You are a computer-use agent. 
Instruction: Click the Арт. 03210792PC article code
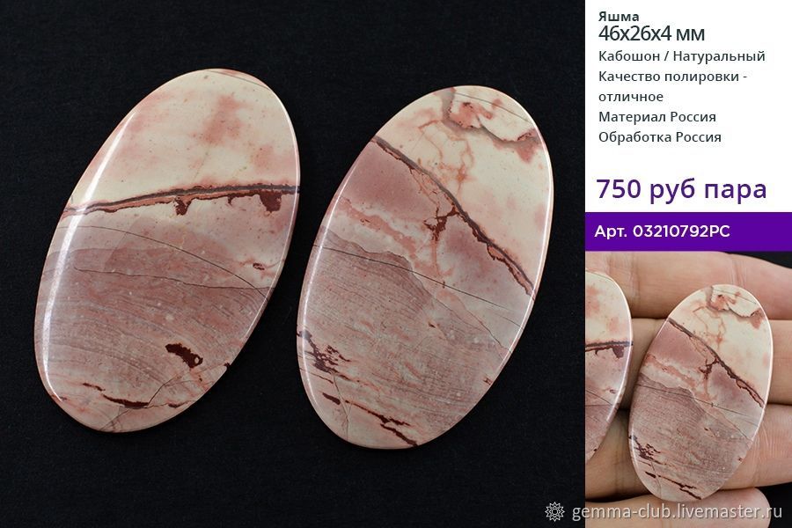pos(662,231)
